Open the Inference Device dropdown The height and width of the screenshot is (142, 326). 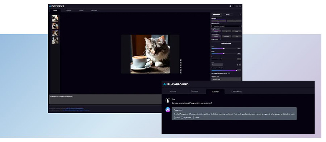tap(226, 26)
